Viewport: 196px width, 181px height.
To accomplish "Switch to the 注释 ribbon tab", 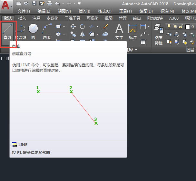I will tap(36, 18).
